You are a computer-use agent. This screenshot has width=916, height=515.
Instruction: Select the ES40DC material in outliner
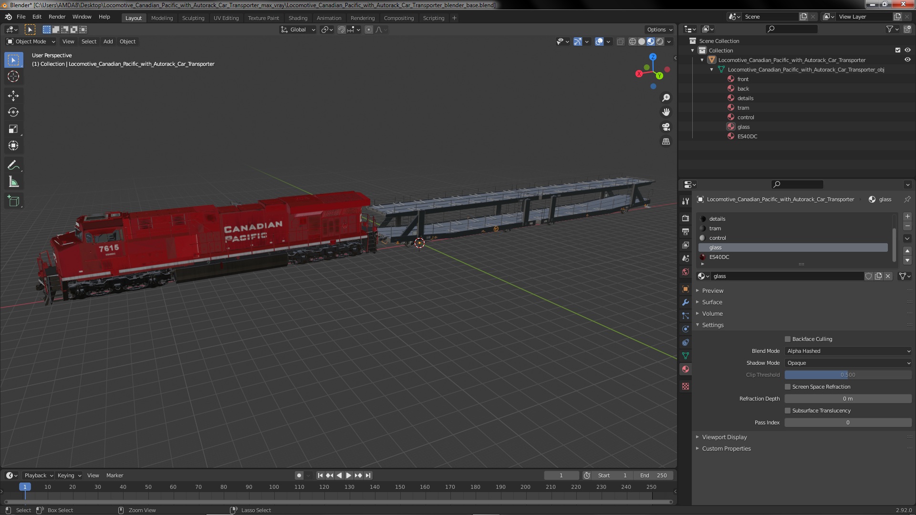(x=747, y=136)
